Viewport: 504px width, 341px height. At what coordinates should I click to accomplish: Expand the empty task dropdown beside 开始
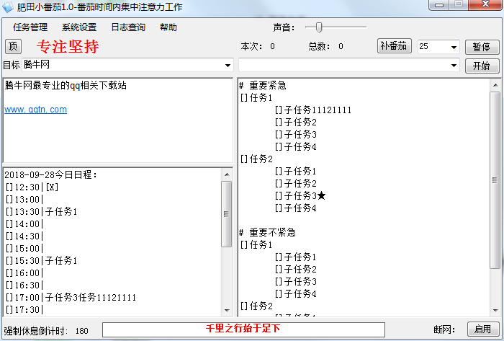(x=454, y=66)
